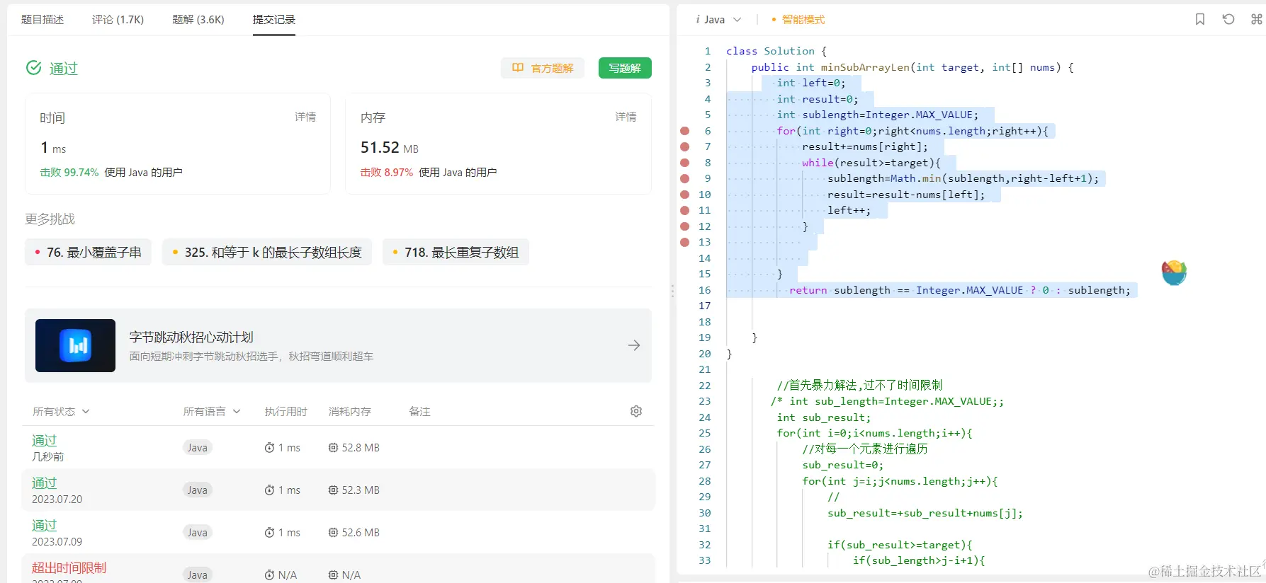
Task: Open 详情 in the 时间 card
Action: pyautogui.click(x=305, y=117)
